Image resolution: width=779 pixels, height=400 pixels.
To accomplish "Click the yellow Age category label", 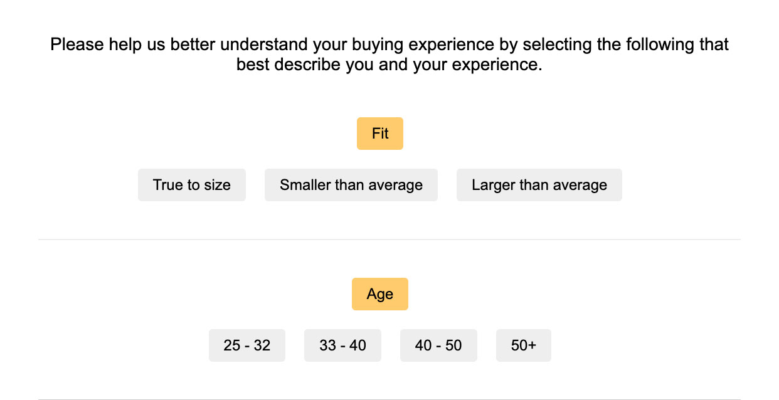I will point(380,294).
